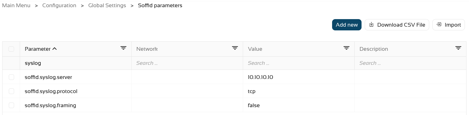This screenshot has height=115, width=469.
Task: Open the Parameter column filter icon
Action: [x=123, y=48]
